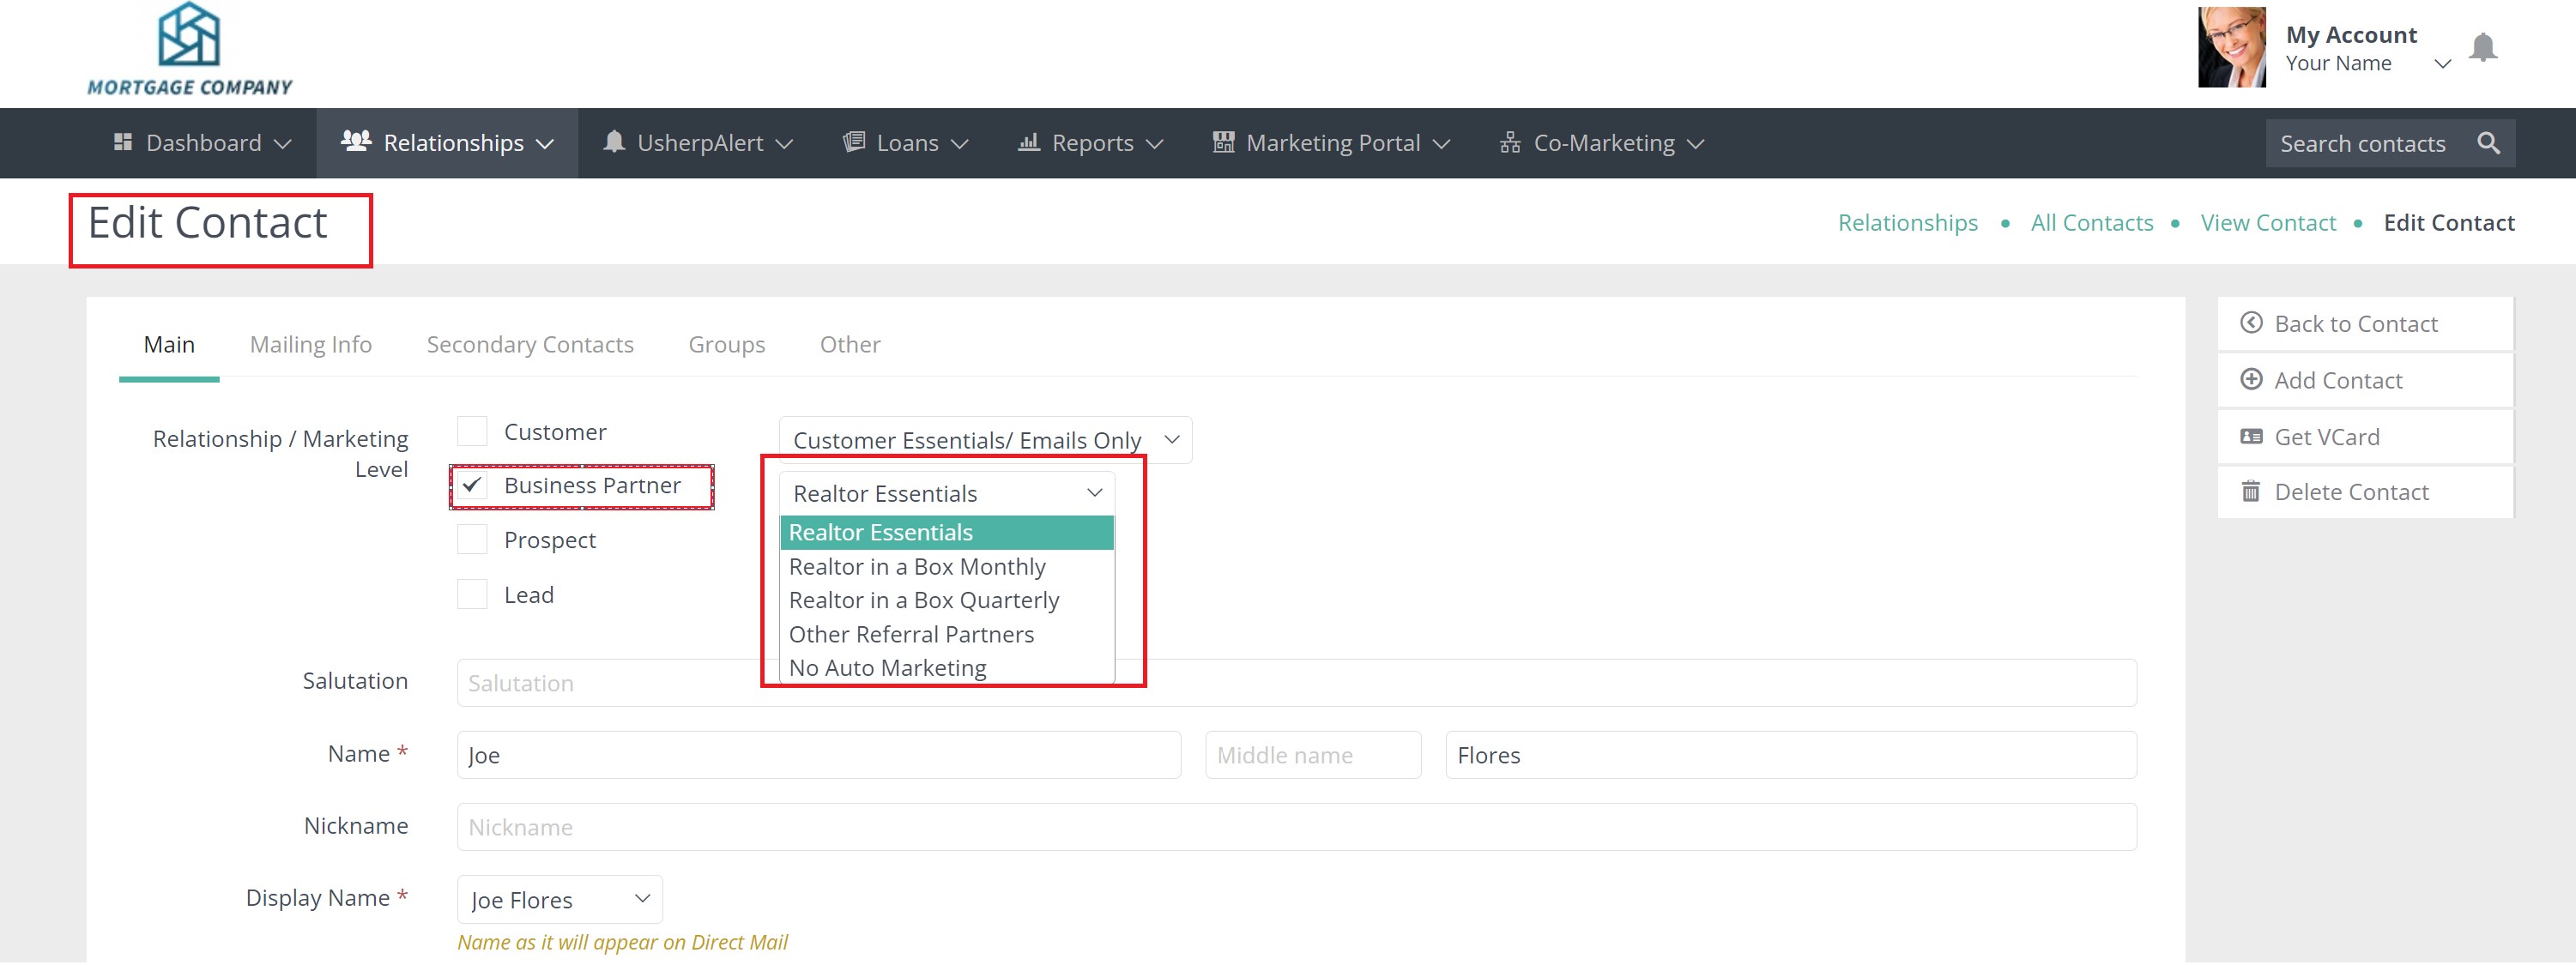Screen dimensions: 2576x965
Task: Check the Customer checkbox
Action: 472,431
